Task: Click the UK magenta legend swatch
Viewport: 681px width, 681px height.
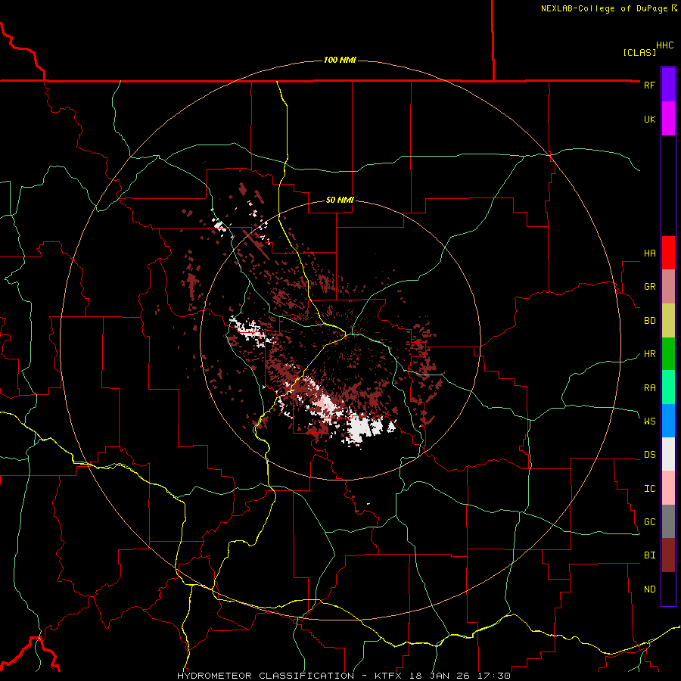Action: (668, 119)
